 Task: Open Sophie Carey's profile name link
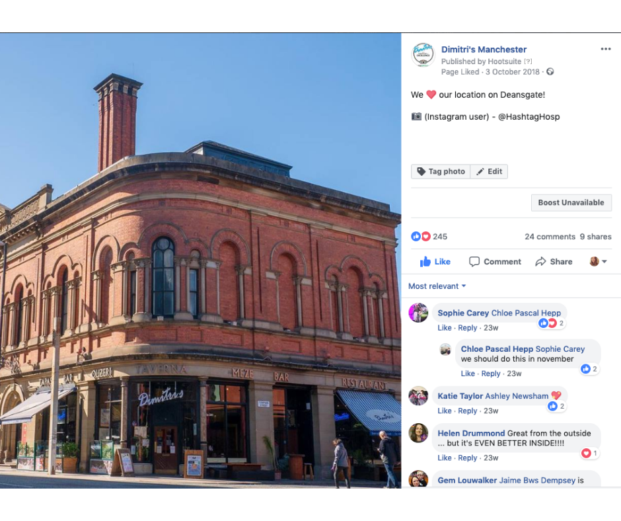(x=463, y=313)
